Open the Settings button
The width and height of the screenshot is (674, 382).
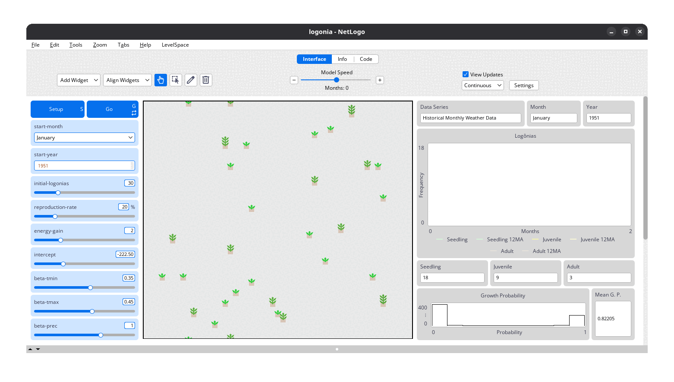pos(524,85)
